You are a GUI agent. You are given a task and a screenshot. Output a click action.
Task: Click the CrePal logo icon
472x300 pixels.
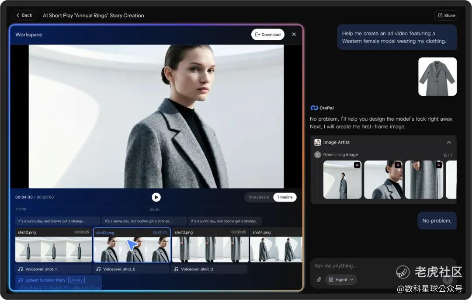click(314, 108)
